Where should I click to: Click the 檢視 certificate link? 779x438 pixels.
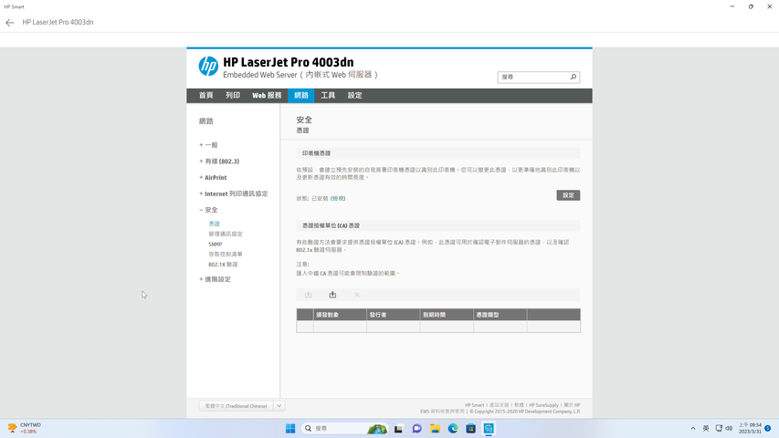point(338,198)
